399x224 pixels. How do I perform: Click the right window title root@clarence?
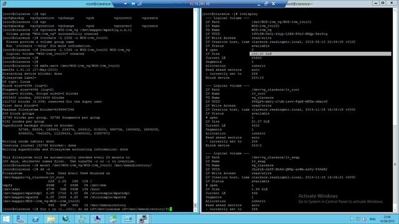click(299, 4)
